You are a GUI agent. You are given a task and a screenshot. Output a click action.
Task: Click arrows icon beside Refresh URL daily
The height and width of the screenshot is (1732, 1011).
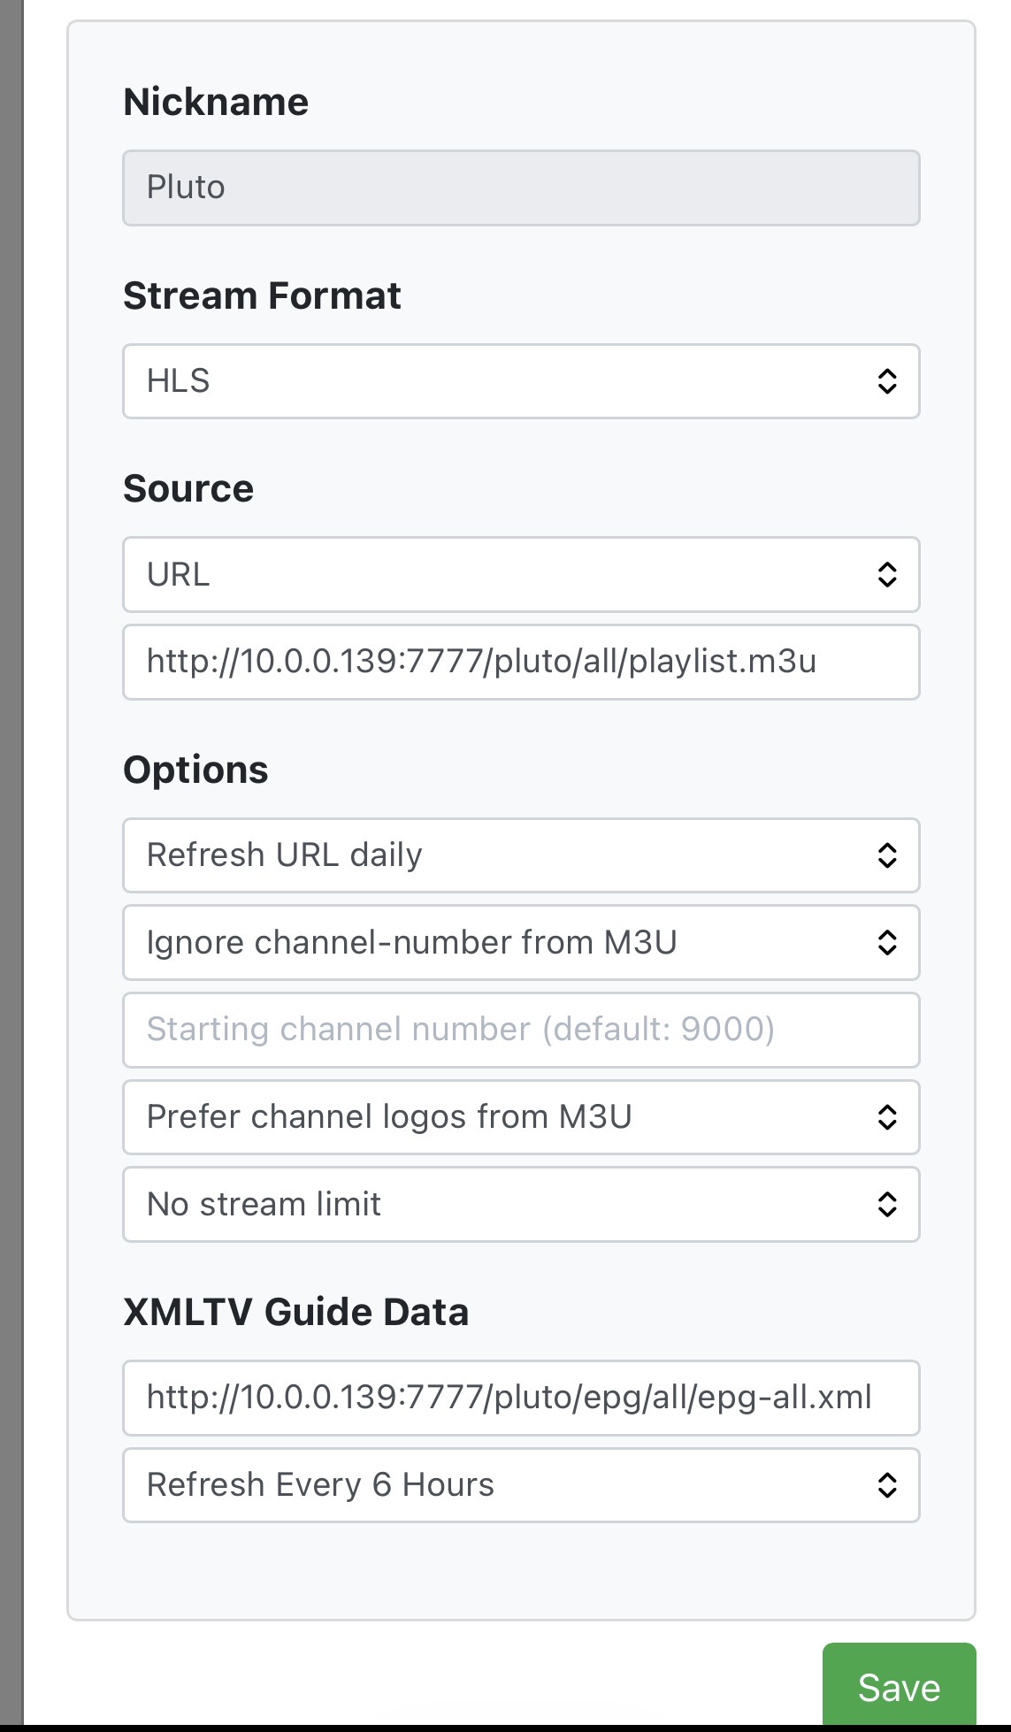[x=886, y=855]
